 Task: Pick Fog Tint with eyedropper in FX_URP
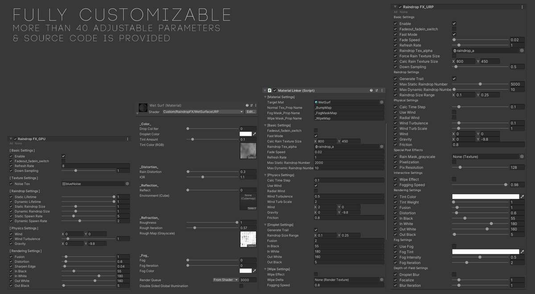point(522,252)
